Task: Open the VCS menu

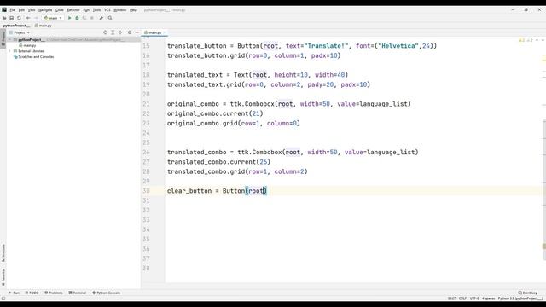Action: point(107,10)
